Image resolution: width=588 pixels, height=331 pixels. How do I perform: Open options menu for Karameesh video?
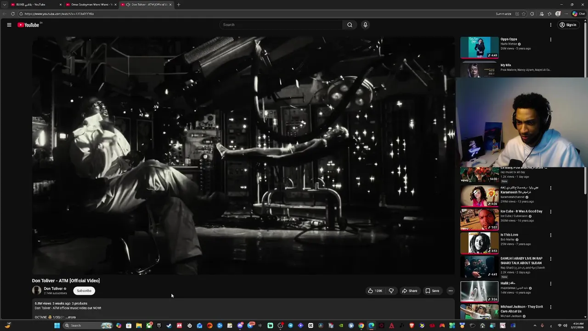click(x=550, y=188)
